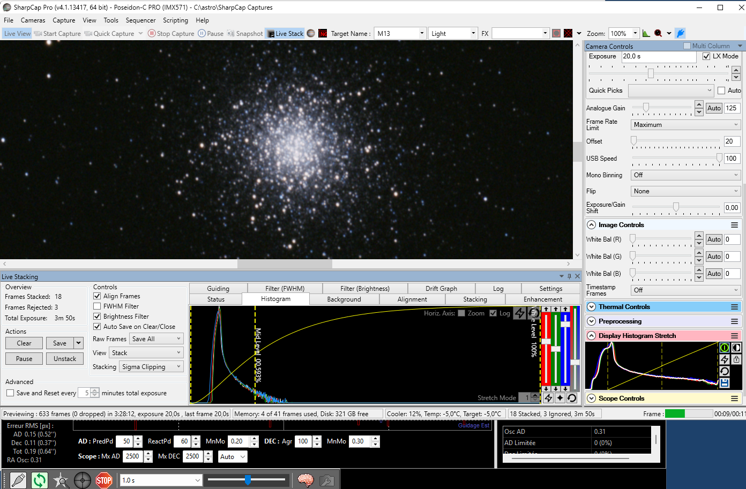746x489 pixels.
Task: Toggle Auto Save on Clear/Close checkbox
Action: pos(97,326)
